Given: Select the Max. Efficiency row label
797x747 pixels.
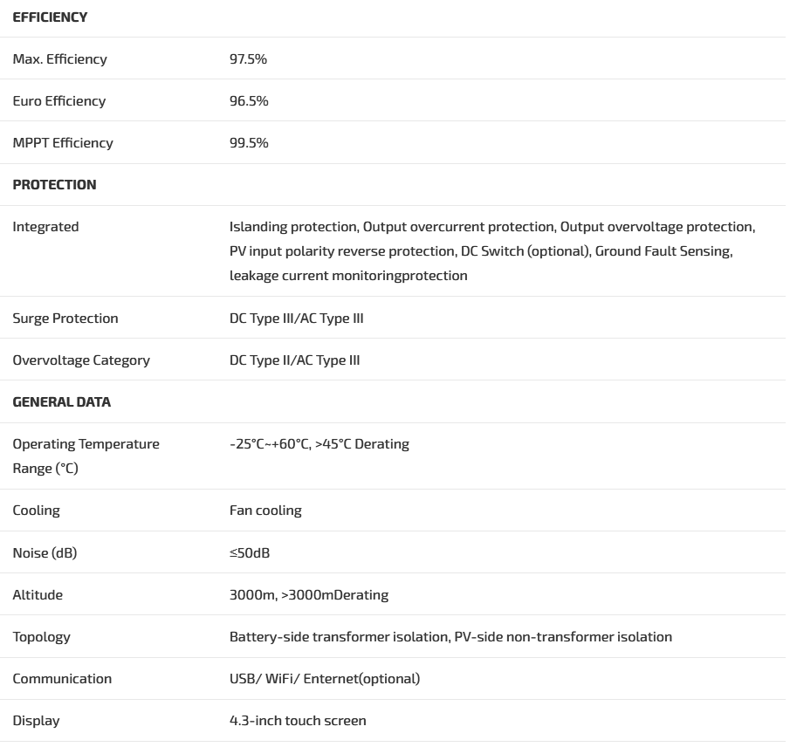Looking at the screenshot, I should (59, 59).
